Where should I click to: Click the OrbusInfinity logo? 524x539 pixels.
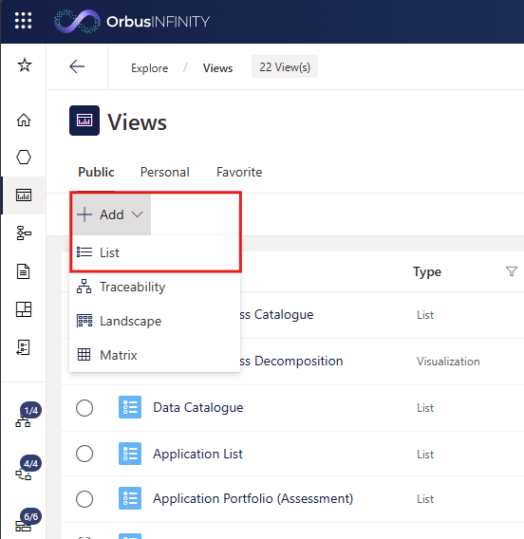pyautogui.click(x=132, y=21)
